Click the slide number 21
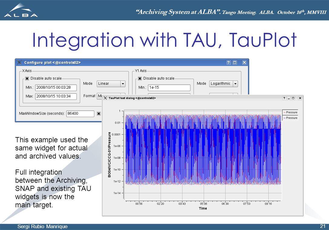Image resolution: width=329 pixels, height=230 pixels. click(323, 226)
